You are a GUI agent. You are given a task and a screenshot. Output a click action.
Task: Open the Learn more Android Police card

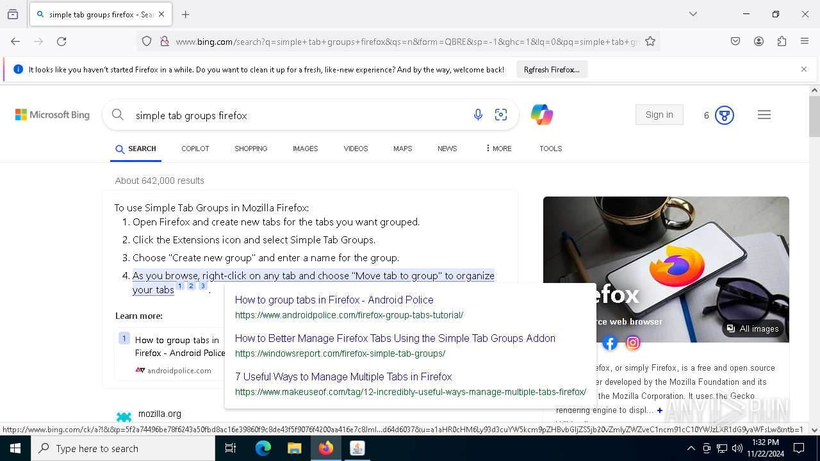coord(170,354)
